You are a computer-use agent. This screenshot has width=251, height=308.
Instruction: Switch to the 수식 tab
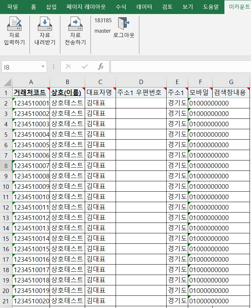click(x=121, y=7)
